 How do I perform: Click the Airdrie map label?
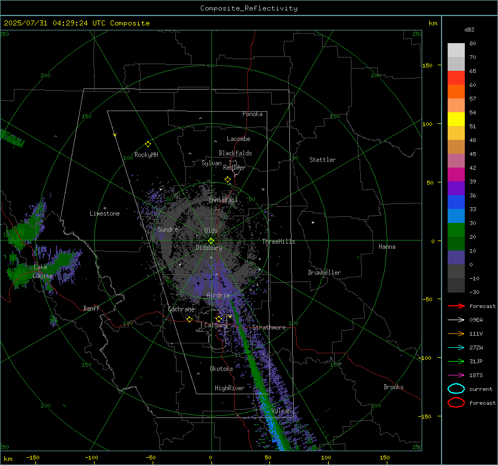[x=218, y=295]
